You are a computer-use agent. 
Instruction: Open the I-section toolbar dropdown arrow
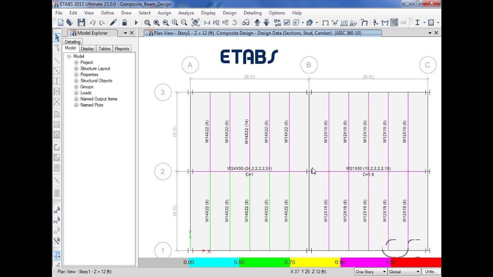pos(424,23)
